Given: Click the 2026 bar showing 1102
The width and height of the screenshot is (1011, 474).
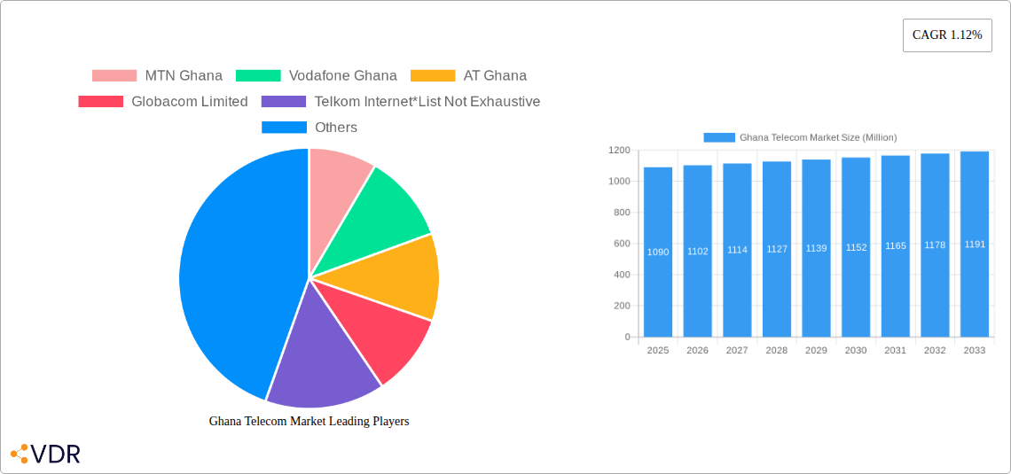Looking at the screenshot, I should tap(698, 251).
